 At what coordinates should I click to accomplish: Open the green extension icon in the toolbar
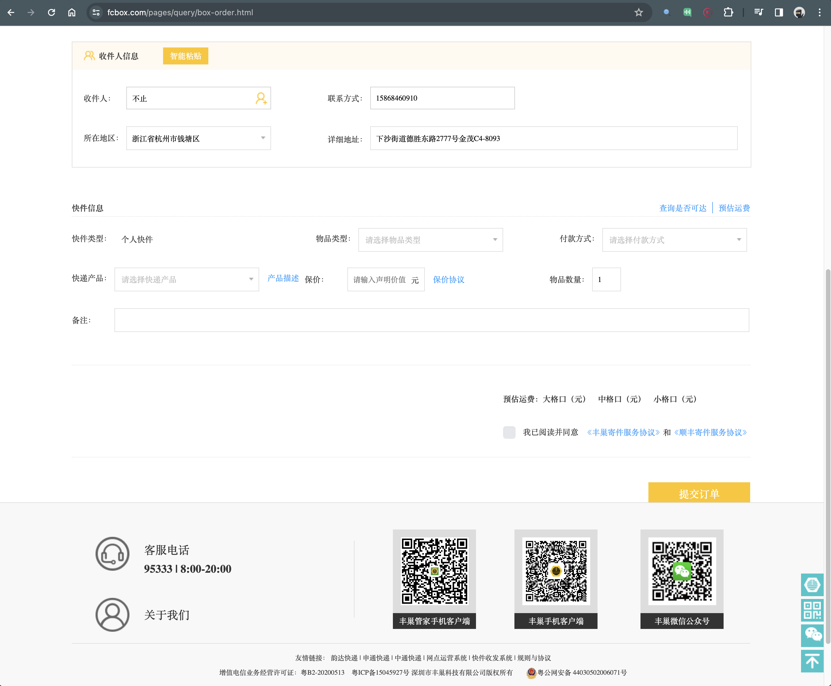coord(687,12)
